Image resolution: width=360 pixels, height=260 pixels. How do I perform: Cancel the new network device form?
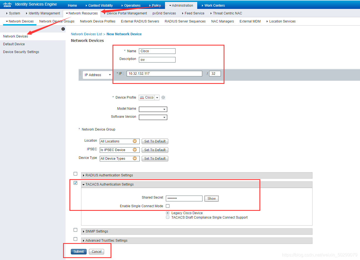[96, 252]
